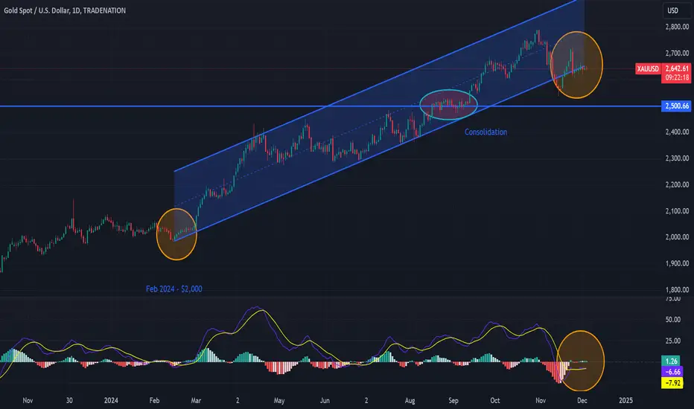The width and height of the screenshot is (694, 409).
Task: Select the Consolidation text annotation
Action: 486,132
